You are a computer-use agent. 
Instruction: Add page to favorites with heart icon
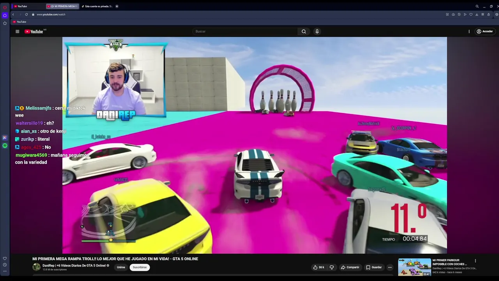point(471,14)
